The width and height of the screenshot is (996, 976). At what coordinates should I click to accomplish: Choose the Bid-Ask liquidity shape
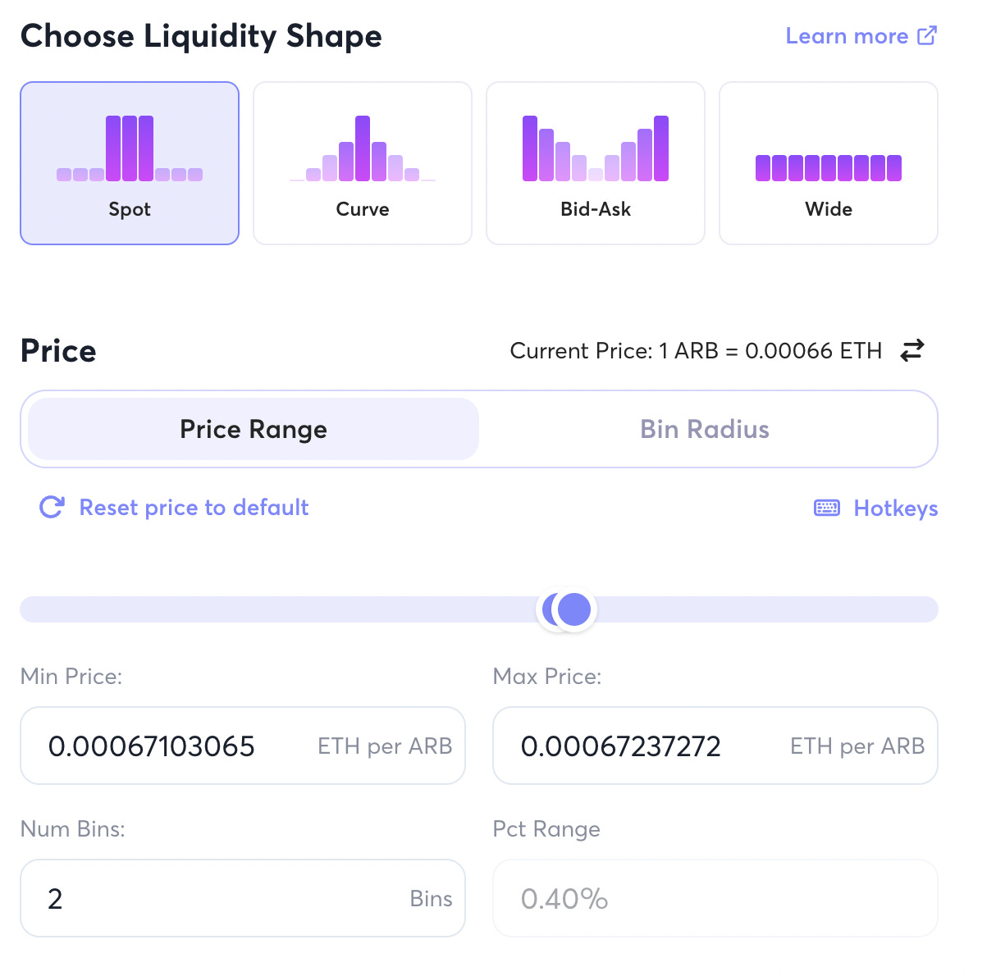point(595,162)
